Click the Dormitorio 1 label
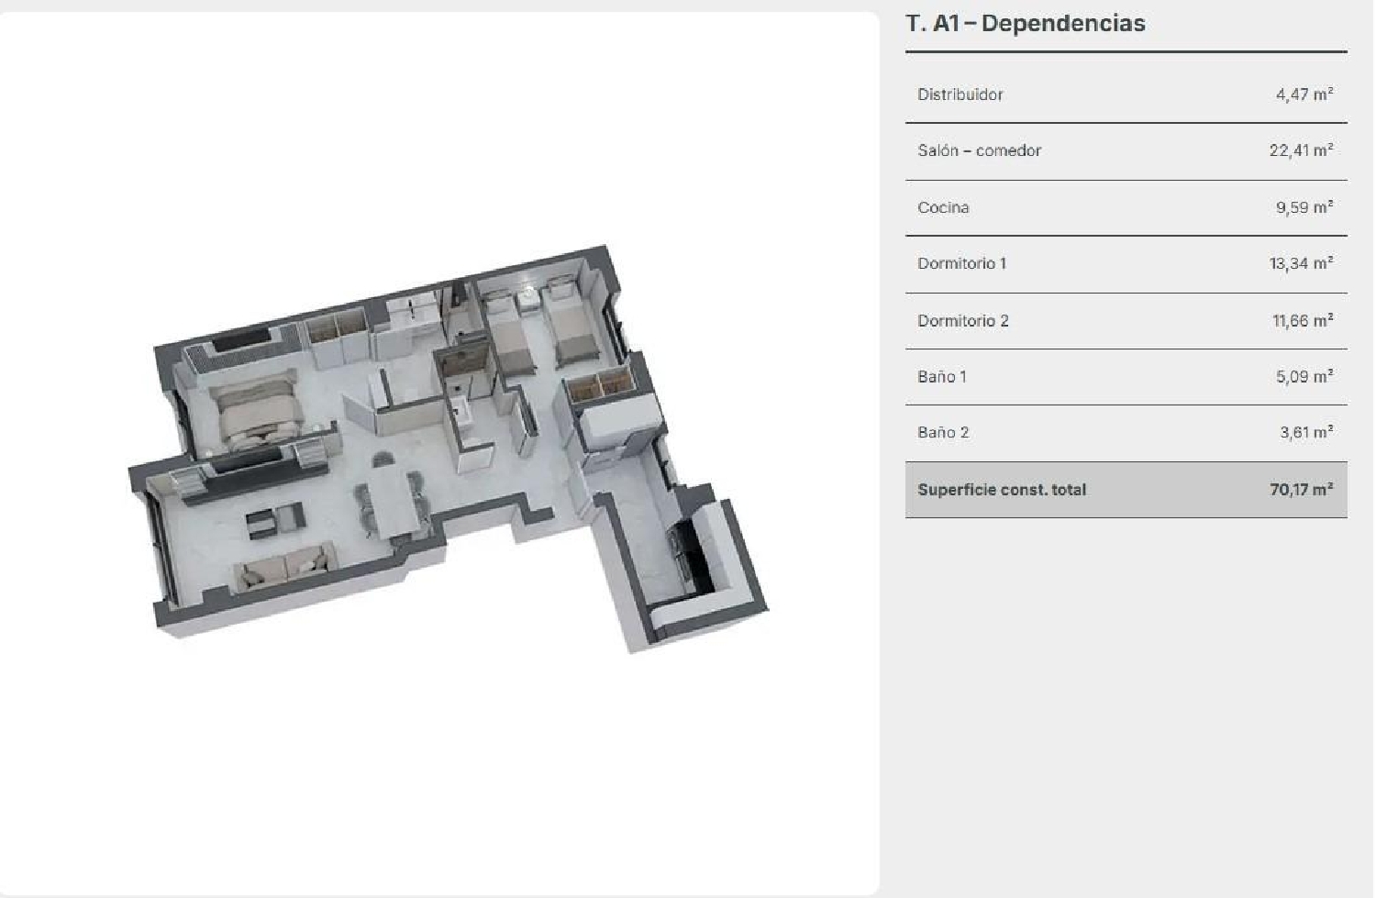The height and width of the screenshot is (898, 1376). (961, 263)
